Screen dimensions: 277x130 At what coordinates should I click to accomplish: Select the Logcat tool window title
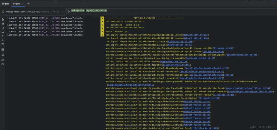pos(5,4)
